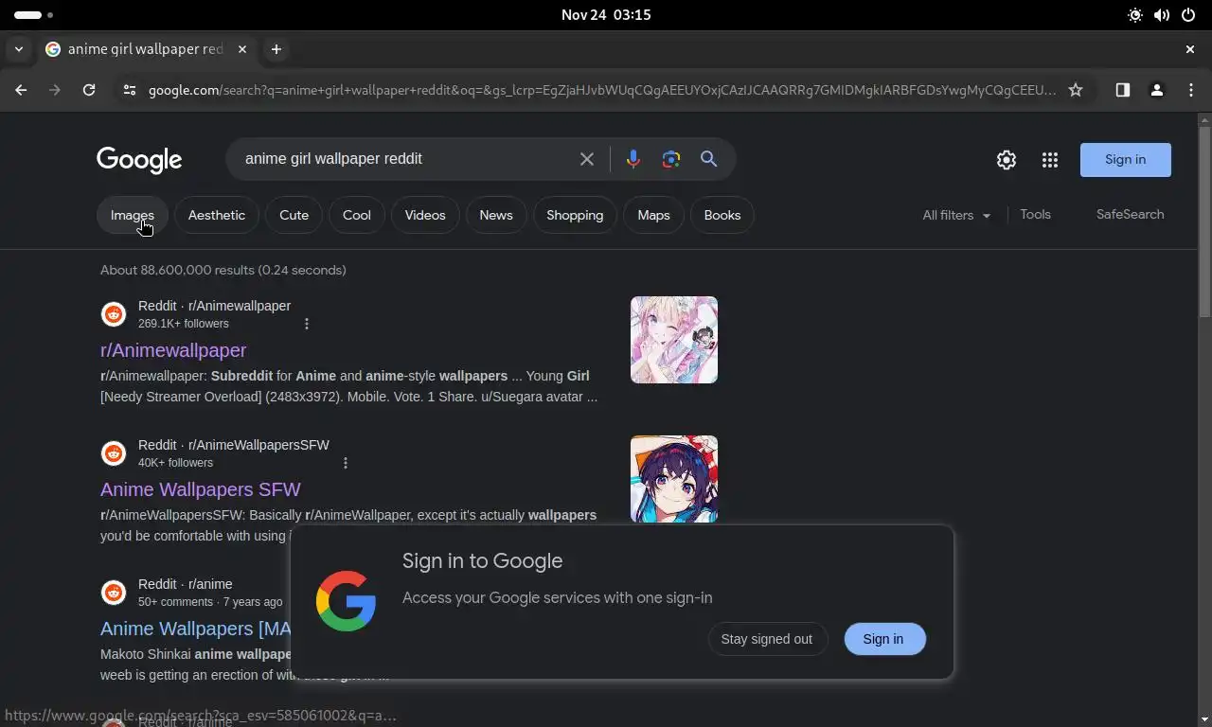Image resolution: width=1212 pixels, height=727 pixels.
Task: Open the Anime Wallpapers SFW result link
Action: pyautogui.click(x=201, y=489)
